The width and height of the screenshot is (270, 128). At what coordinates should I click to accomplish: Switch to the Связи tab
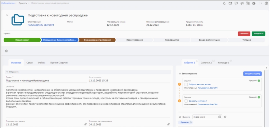(30, 63)
